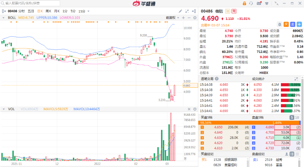
Task: Switch to 10-level order book depth
Action: click(x=297, y=117)
